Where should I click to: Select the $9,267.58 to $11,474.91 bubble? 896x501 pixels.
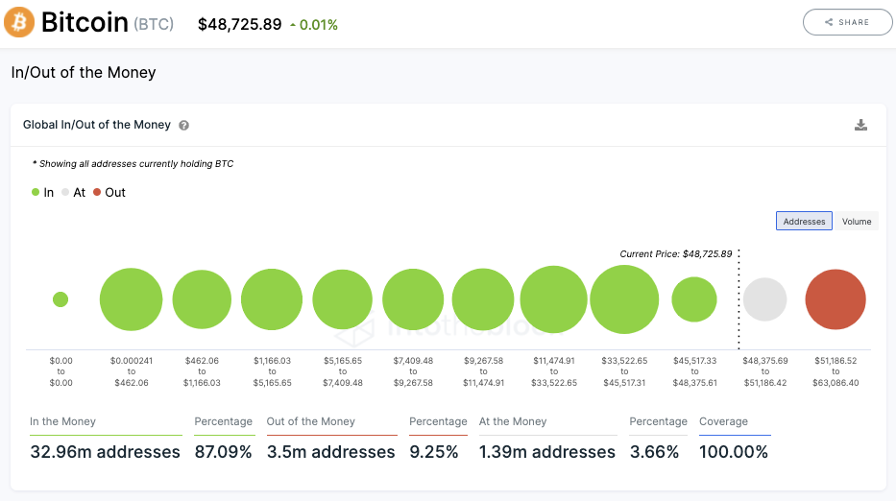point(483,299)
